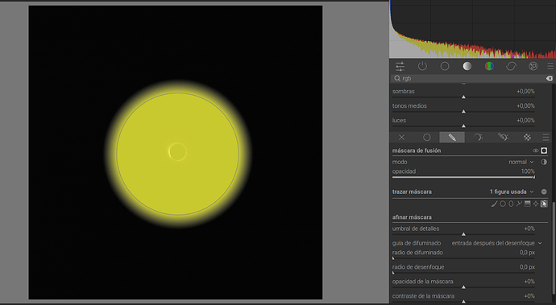Click the afinar máscara heading
The image size is (556, 305).
pyautogui.click(x=412, y=217)
